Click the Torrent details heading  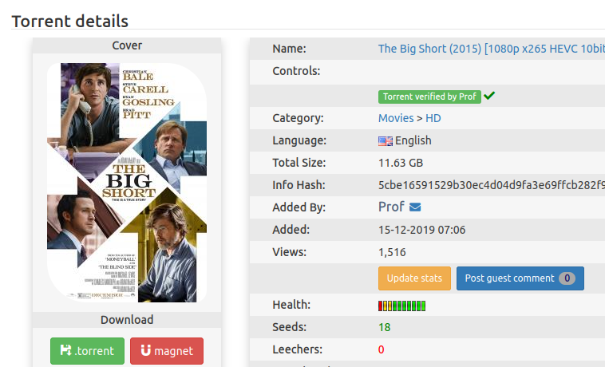(x=69, y=22)
